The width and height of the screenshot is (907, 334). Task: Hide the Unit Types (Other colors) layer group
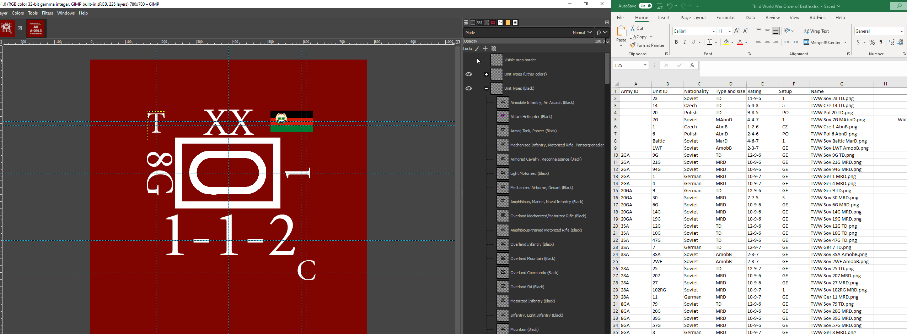click(x=469, y=74)
